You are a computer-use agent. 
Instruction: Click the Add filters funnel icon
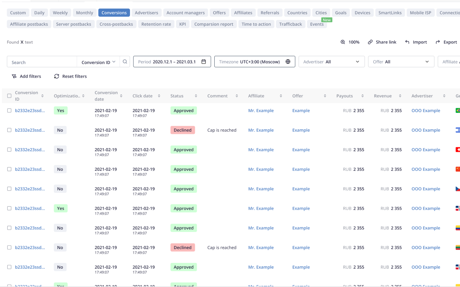tap(14, 76)
